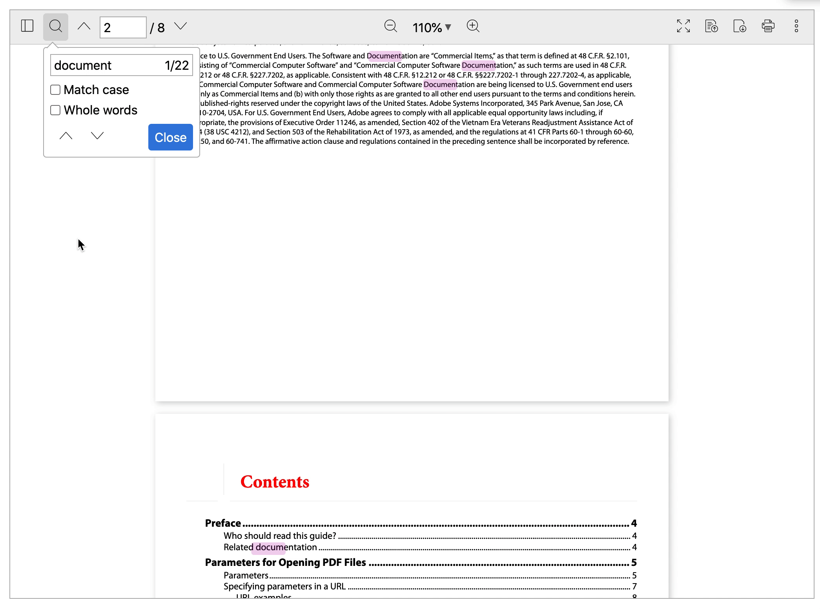Viewport: 820px width, 609px height.
Task: Enable the Match case checkbox
Action: (55, 90)
